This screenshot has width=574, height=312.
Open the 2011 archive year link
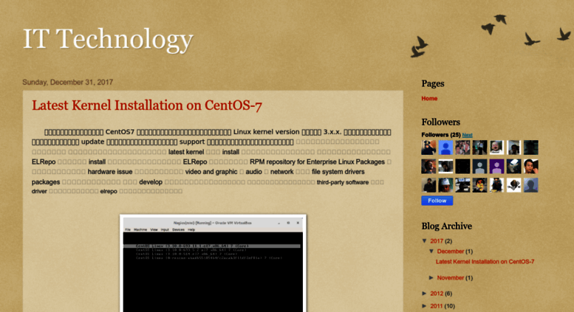pyautogui.click(x=437, y=306)
